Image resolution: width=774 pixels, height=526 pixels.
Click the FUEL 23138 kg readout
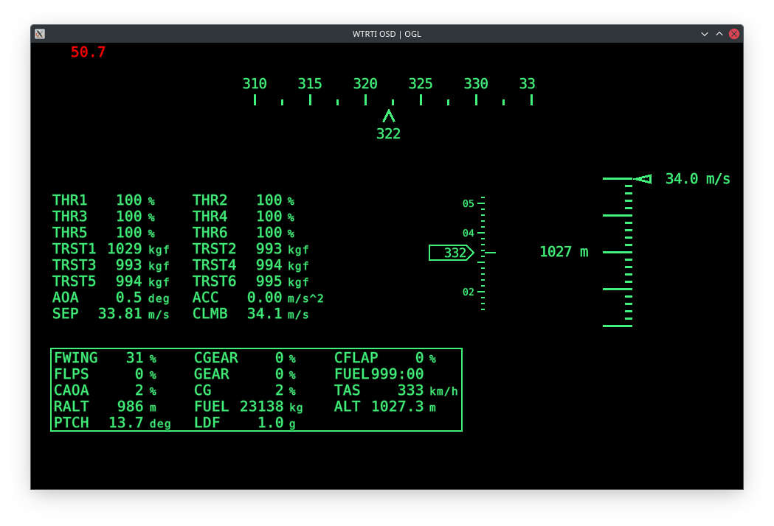click(249, 407)
